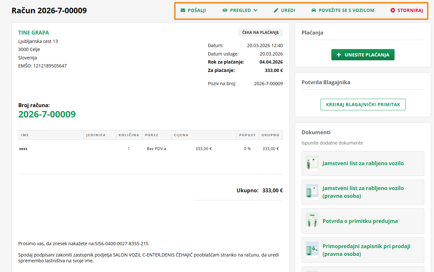The image size is (434, 272).
Task: Open Potvrda o primitku predujma document
Action: click(360, 221)
